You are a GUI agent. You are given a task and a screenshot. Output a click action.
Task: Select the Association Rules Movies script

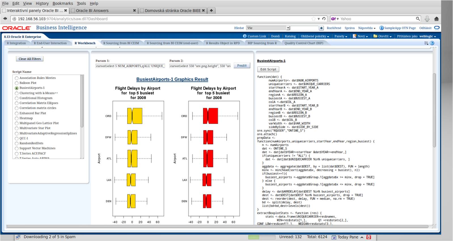17,78
